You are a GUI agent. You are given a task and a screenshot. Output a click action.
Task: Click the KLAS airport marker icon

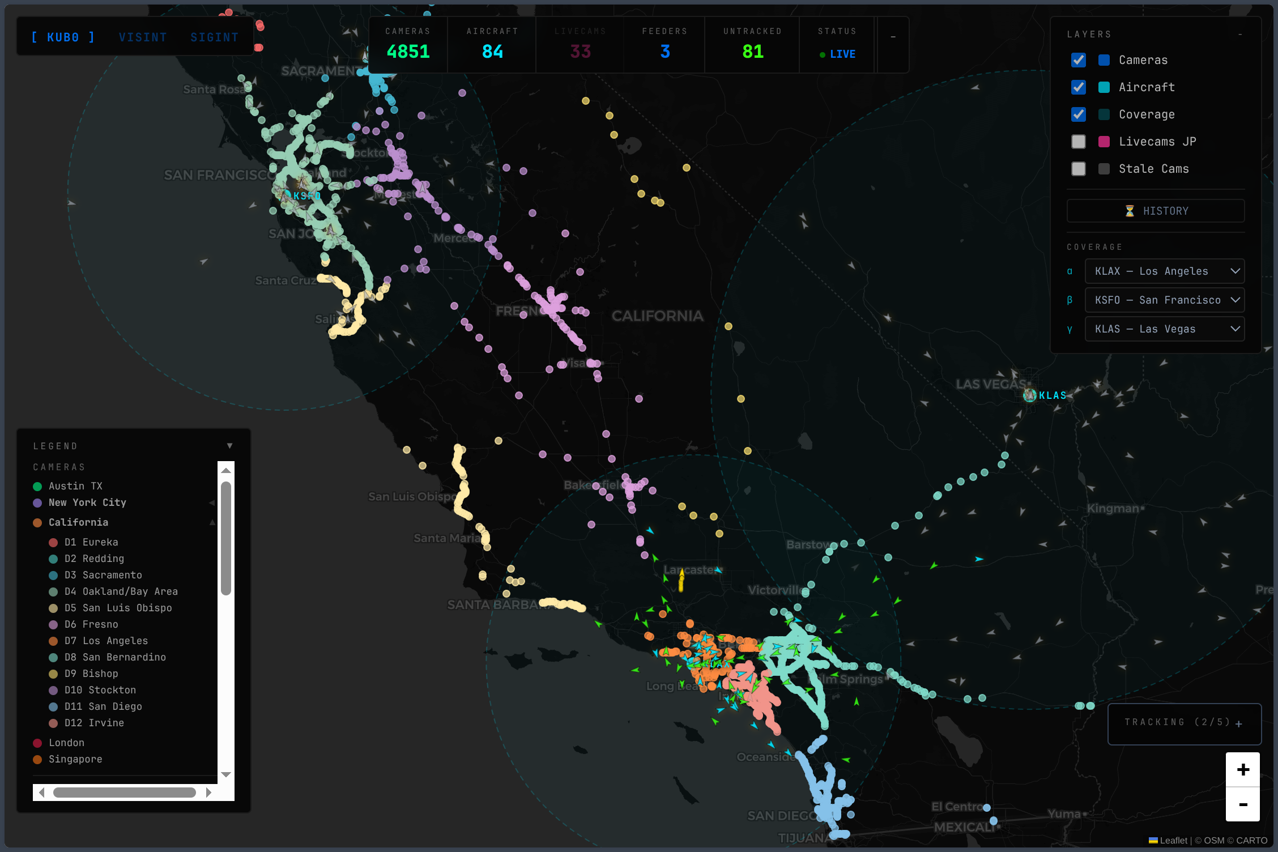tap(1030, 395)
